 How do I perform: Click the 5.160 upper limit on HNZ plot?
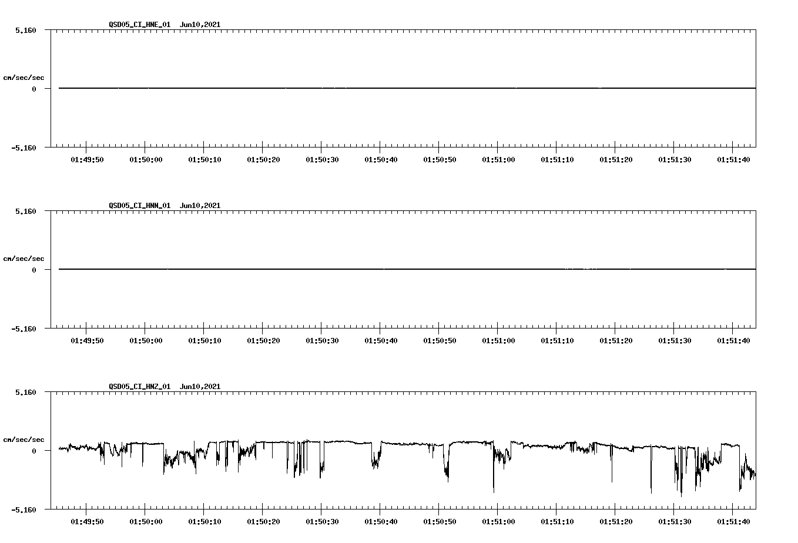(26, 392)
